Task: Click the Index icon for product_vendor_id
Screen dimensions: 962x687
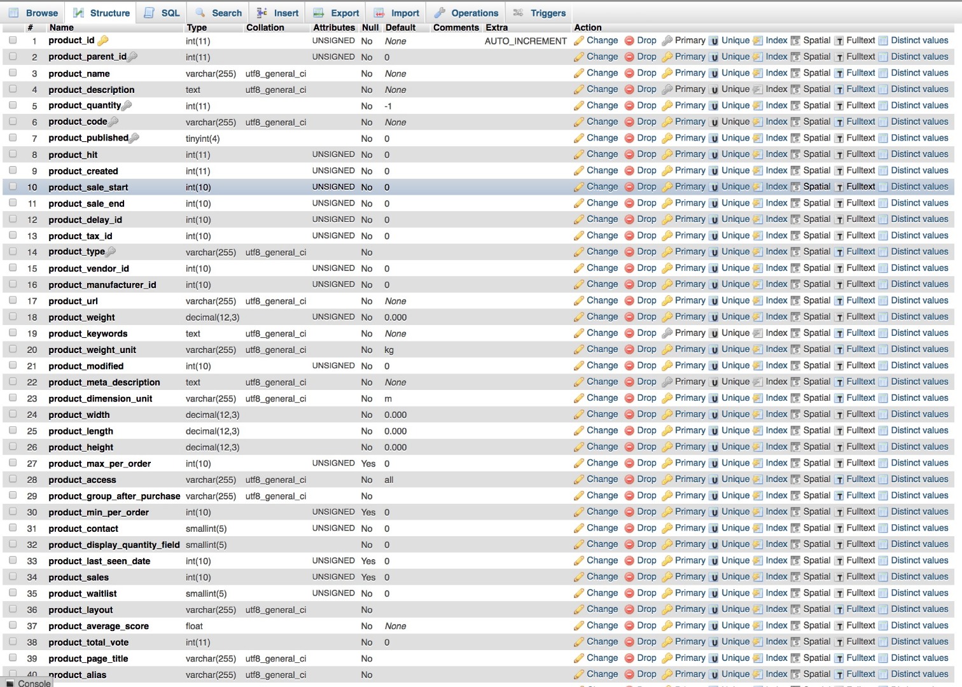Action: [758, 268]
